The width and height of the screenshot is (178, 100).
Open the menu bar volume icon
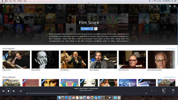(160, 1)
